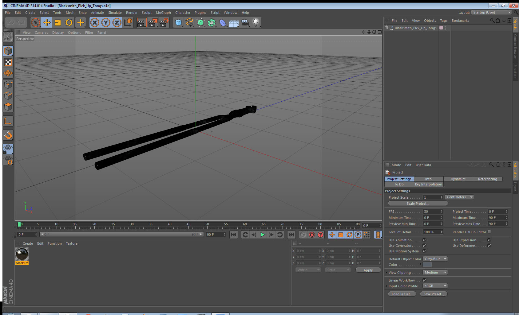
Task: Open the Default Object Color dropdown
Action: [x=435, y=259]
